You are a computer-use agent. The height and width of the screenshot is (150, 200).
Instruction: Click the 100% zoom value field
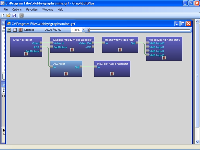(x=76, y=30)
